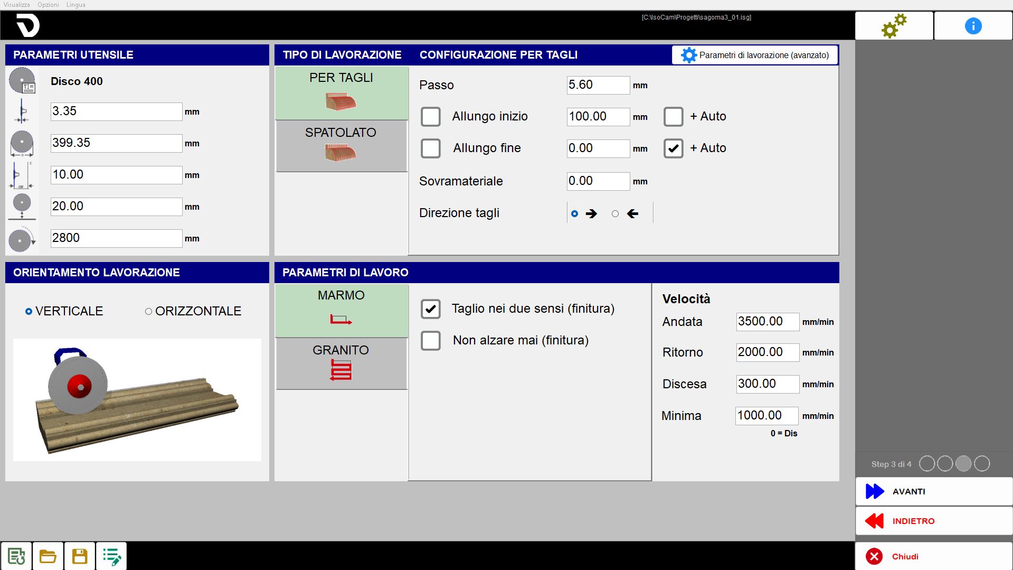Uncheck + Auto for Allungo fine

point(674,148)
